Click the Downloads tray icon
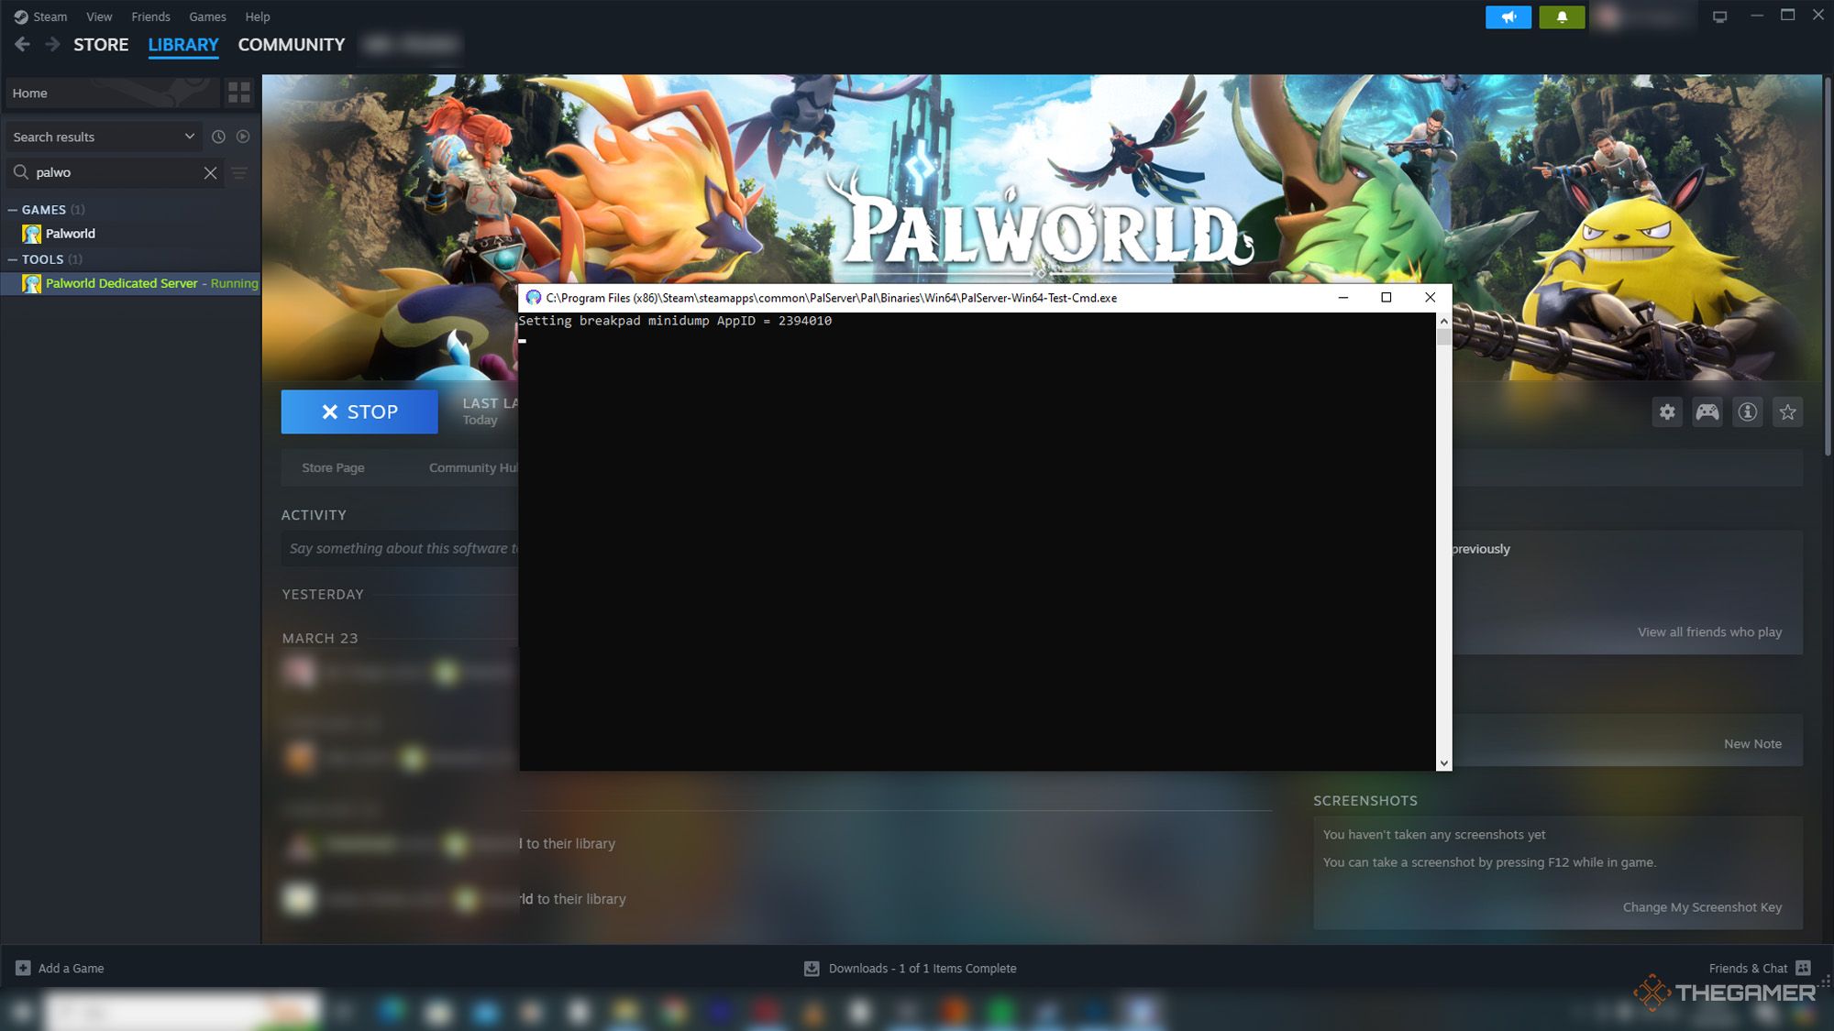 pos(812,968)
